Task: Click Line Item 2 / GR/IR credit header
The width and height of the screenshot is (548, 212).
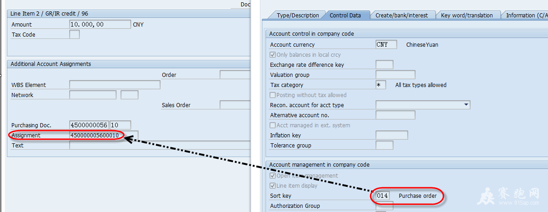Action: [49, 14]
